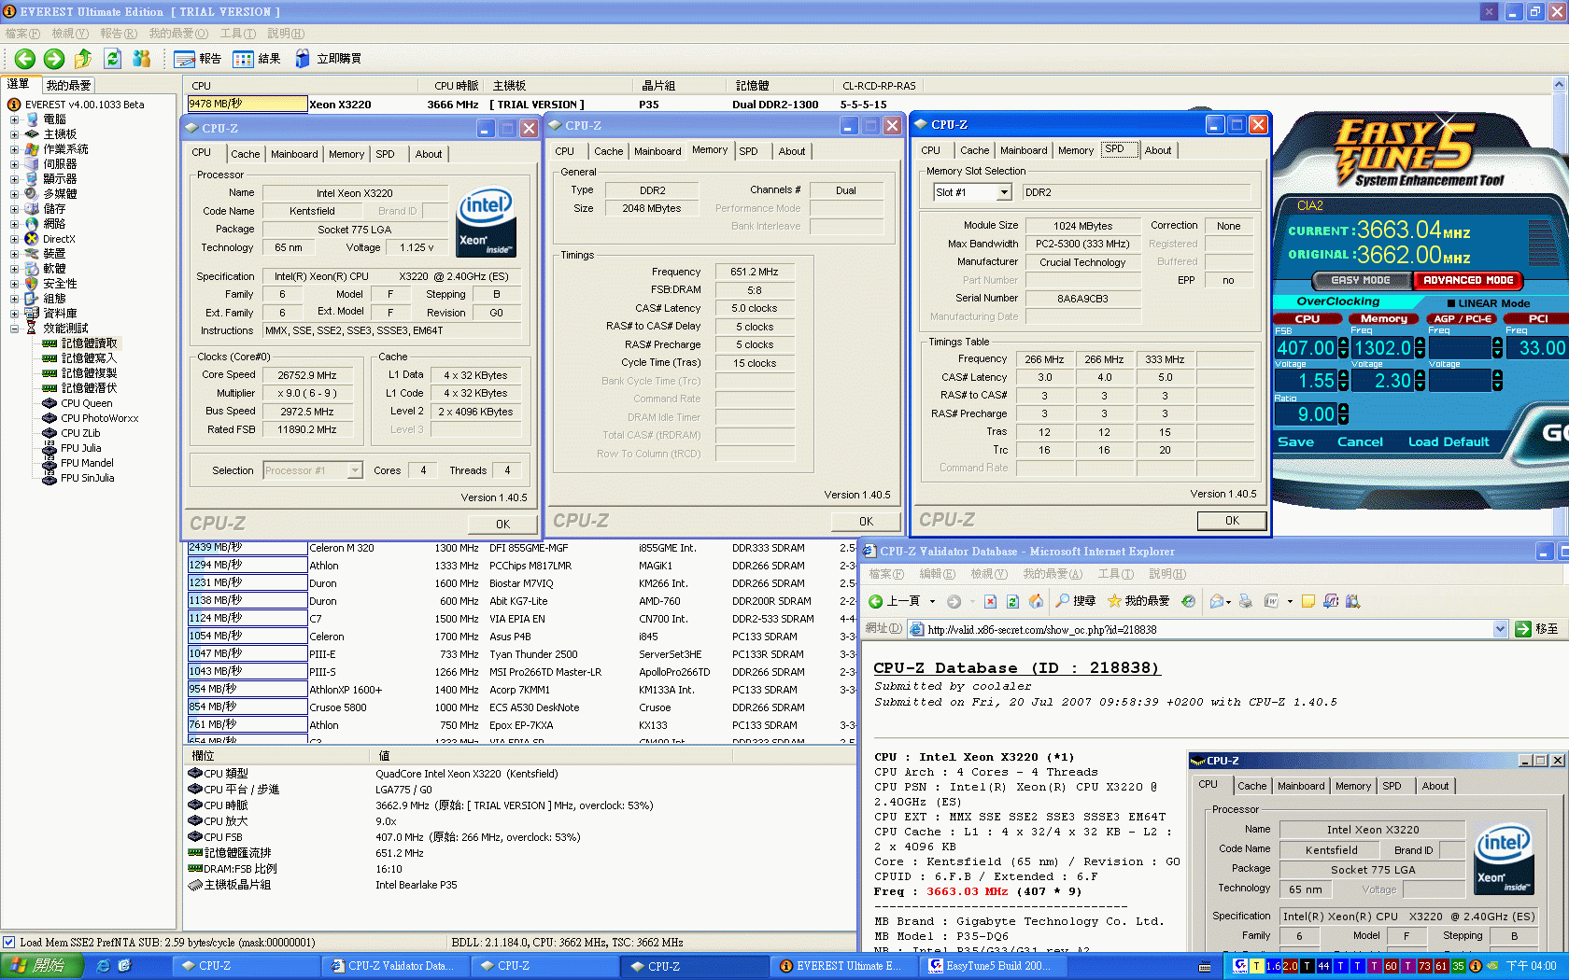This screenshot has height=980, width=1569.
Task: Open About tab in SPD CPU-Z window
Action: click(1158, 150)
